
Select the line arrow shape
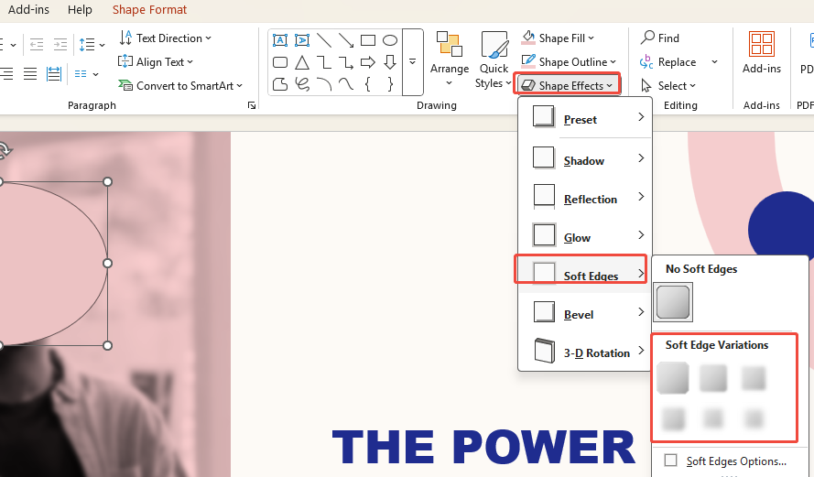pyautogui.click(x=346, y=40)
